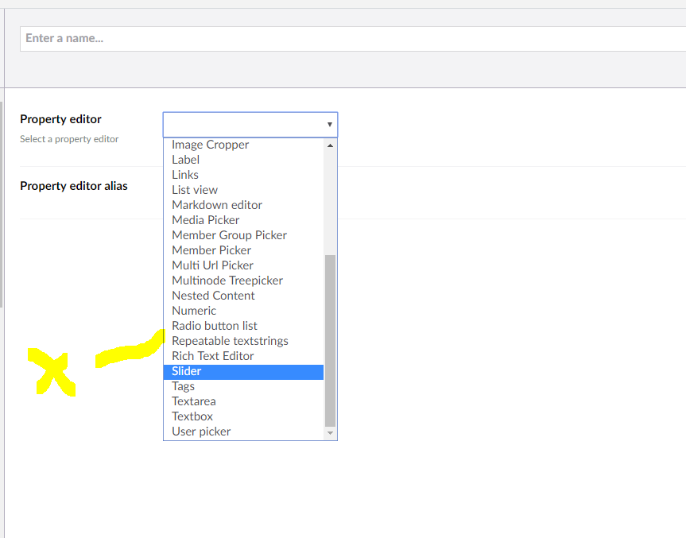Choose the Textarea option

(x=244, y=401)
